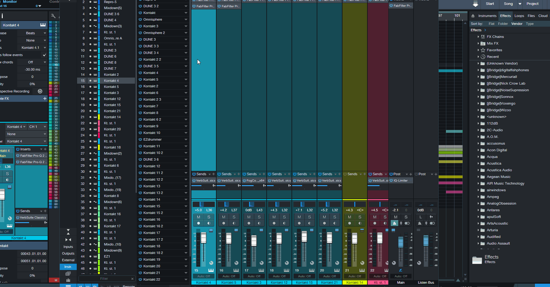Open the Start page
This screenshot has height=287, width=550.
[x=490, y=4]
